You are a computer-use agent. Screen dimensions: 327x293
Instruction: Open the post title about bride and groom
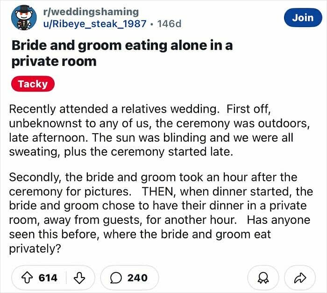(121, 53)
